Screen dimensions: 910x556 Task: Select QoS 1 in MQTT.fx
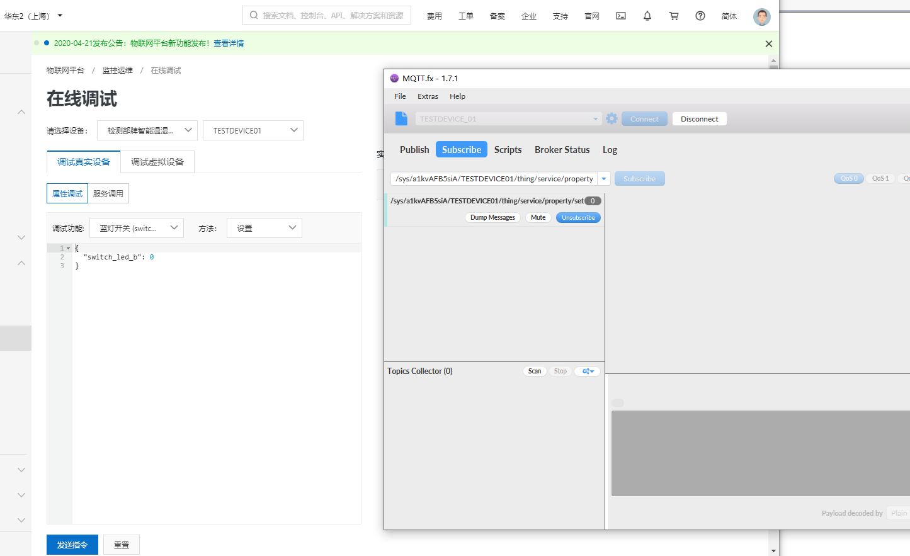coord(880,178)
